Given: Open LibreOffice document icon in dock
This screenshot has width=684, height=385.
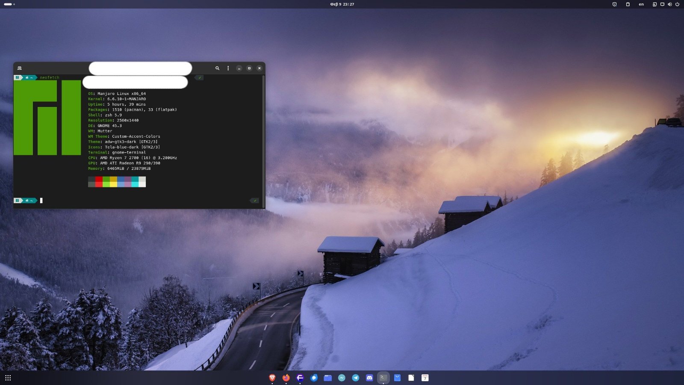Looking at the screenshot, I should [411, 377].
